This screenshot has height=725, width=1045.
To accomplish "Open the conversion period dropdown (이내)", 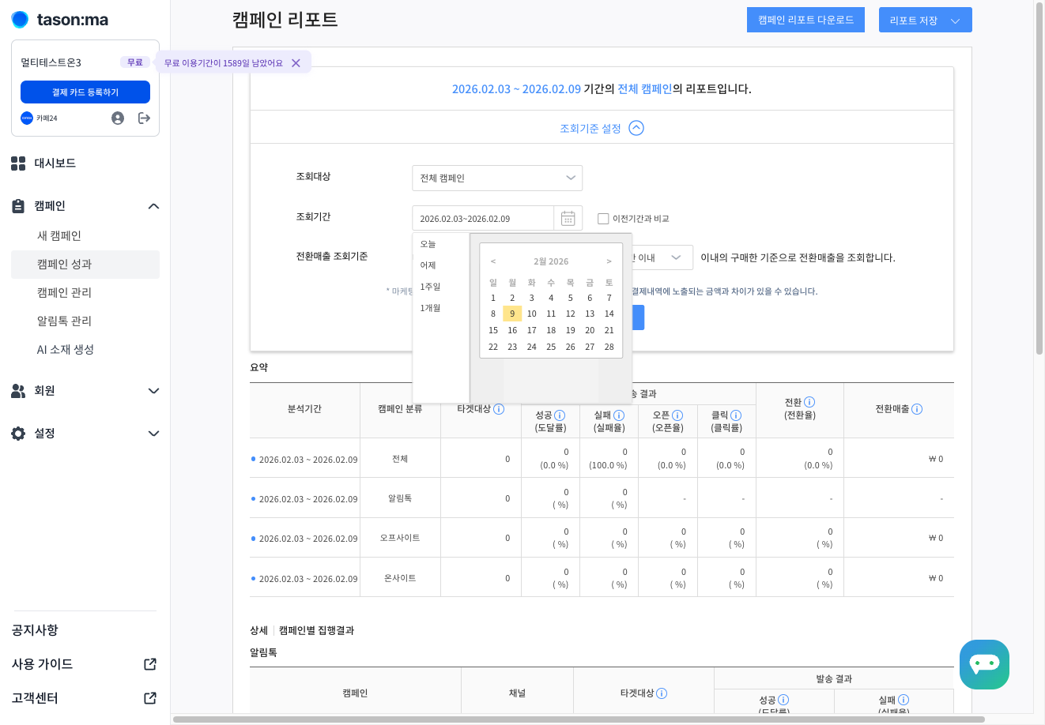I will click(661, 257).
